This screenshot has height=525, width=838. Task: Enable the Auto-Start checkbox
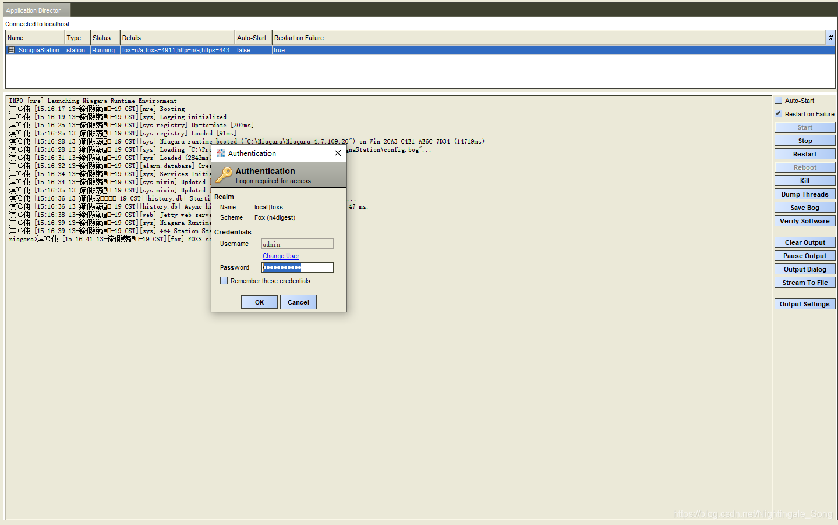click(779, 101)
